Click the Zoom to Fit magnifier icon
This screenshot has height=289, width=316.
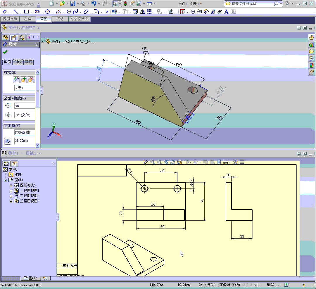153,162
